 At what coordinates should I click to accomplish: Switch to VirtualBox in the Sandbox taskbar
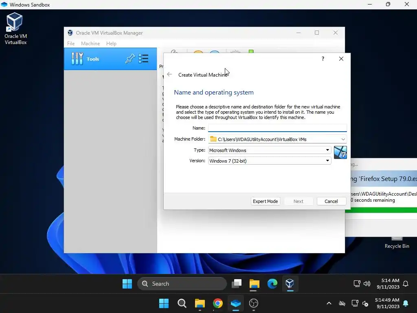tap(290, 284)
